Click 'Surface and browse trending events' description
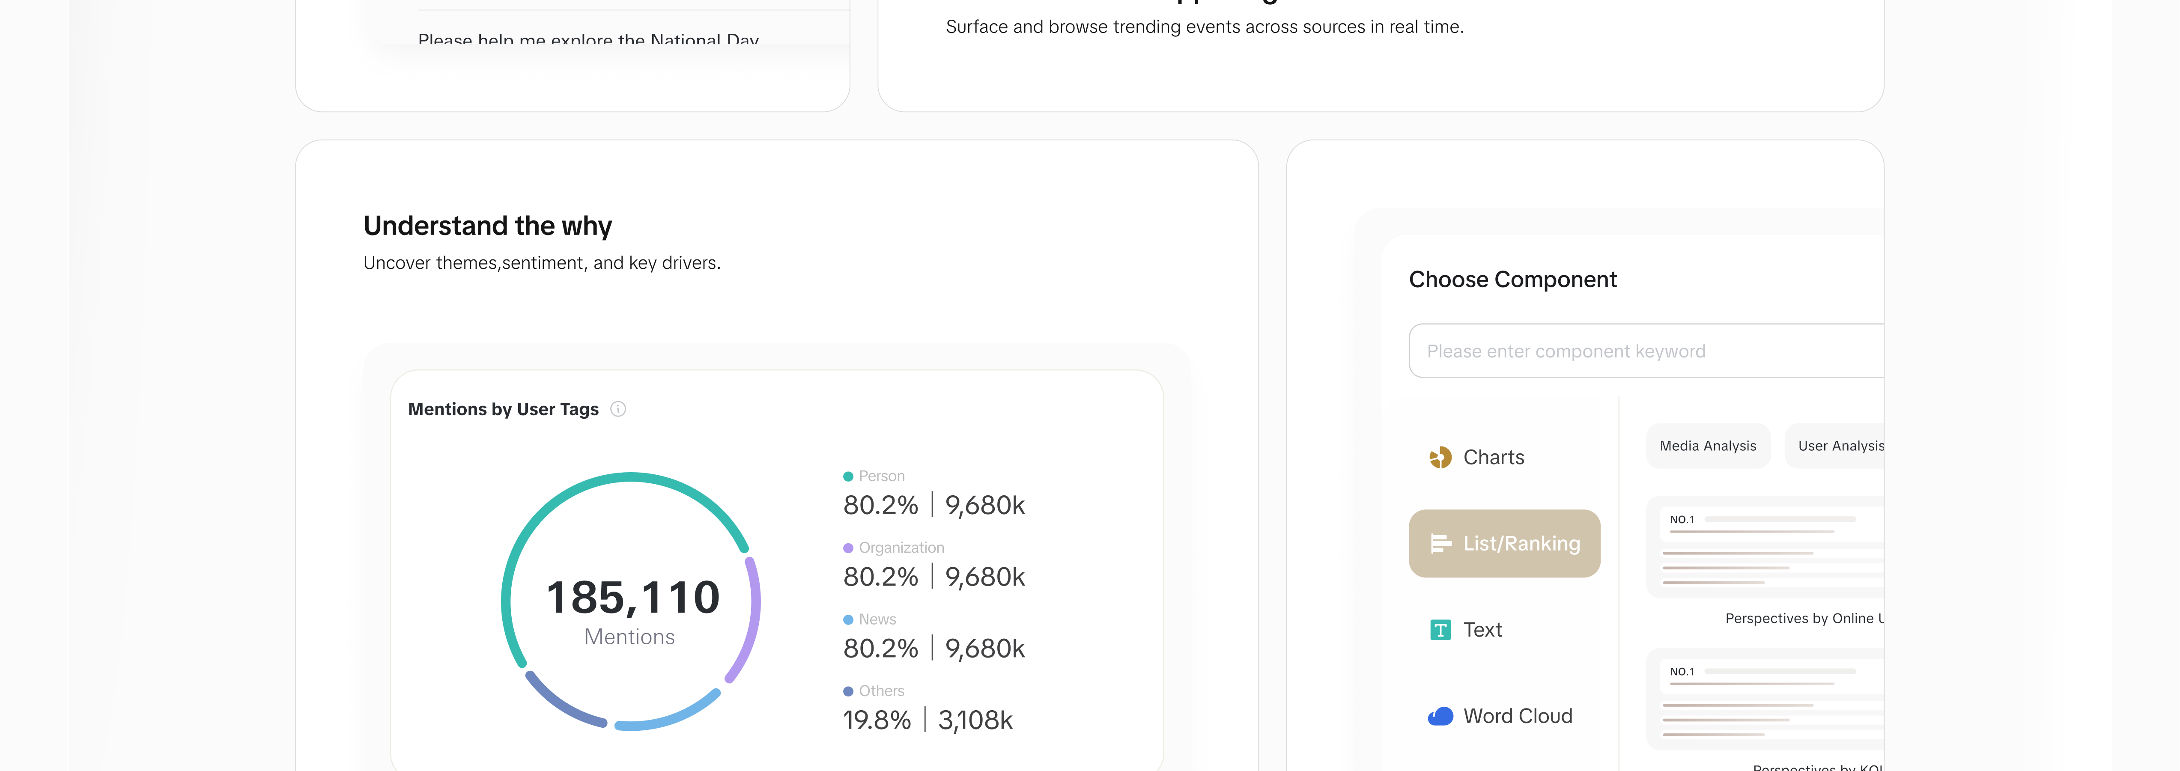The image size is (2180, 771). pos(1204,27)
